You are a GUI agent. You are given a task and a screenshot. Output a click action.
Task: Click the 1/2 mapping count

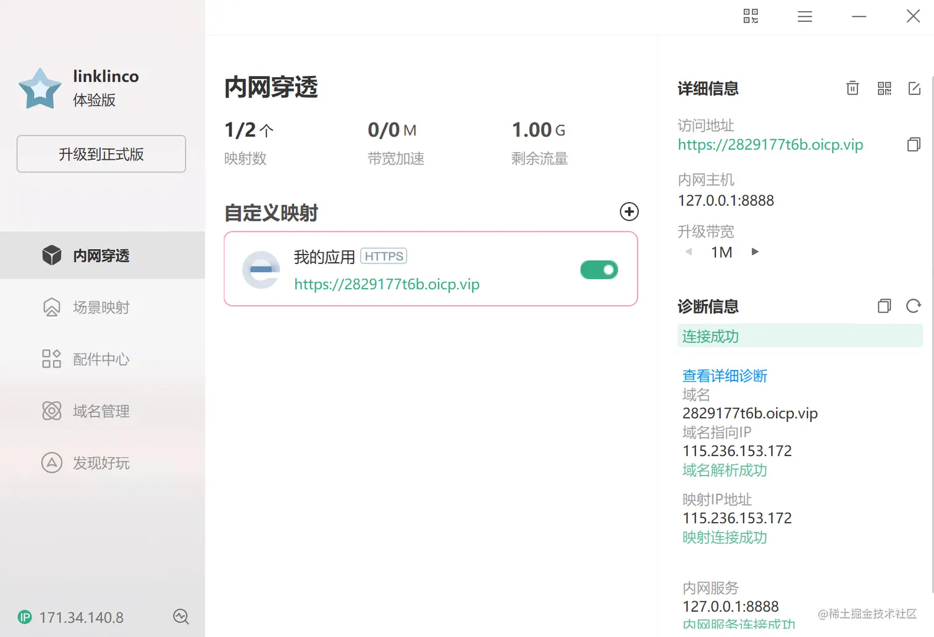click(249, 130)
